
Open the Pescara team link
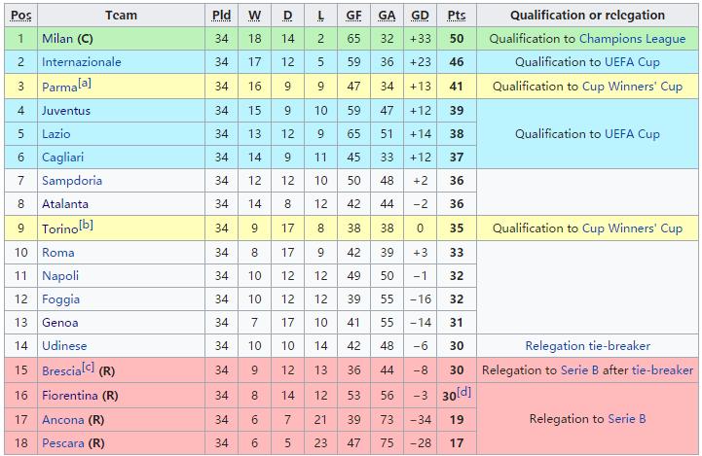(x=63, y=443)
